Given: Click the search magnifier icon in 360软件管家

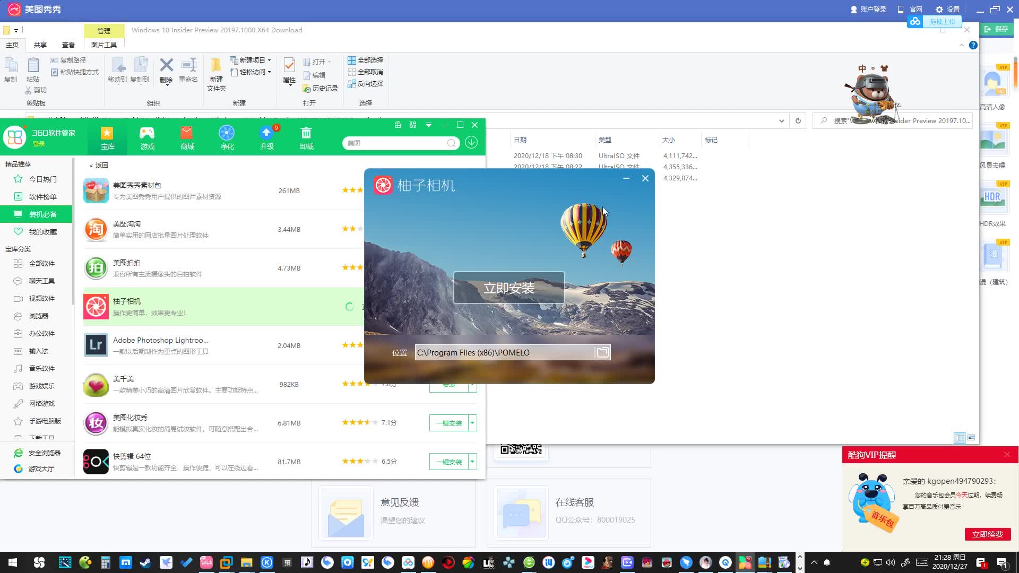Looking at the screenshot, I should 451,143.
